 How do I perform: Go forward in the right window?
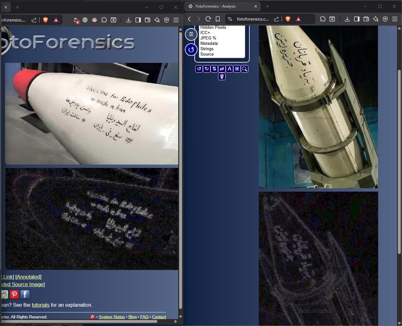coord(199,19)
